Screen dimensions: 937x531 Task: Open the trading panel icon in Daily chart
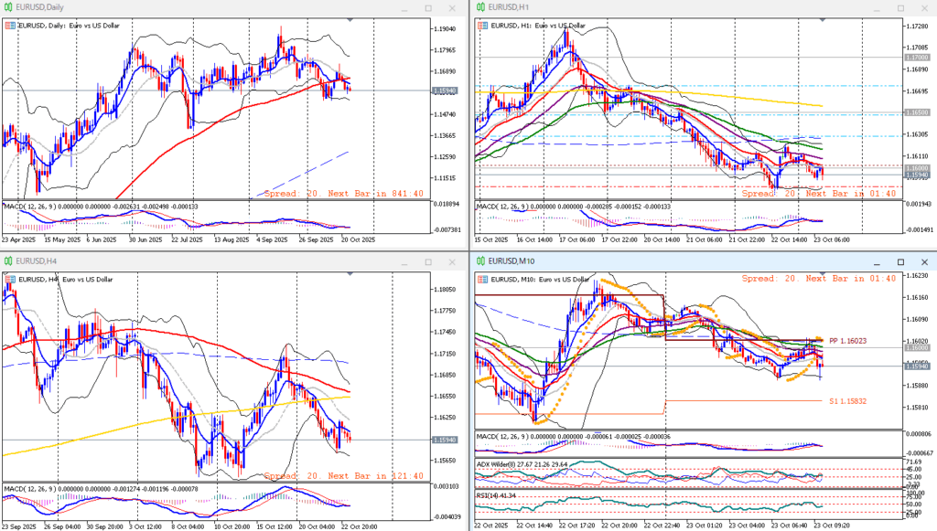(x=10, y=26)
